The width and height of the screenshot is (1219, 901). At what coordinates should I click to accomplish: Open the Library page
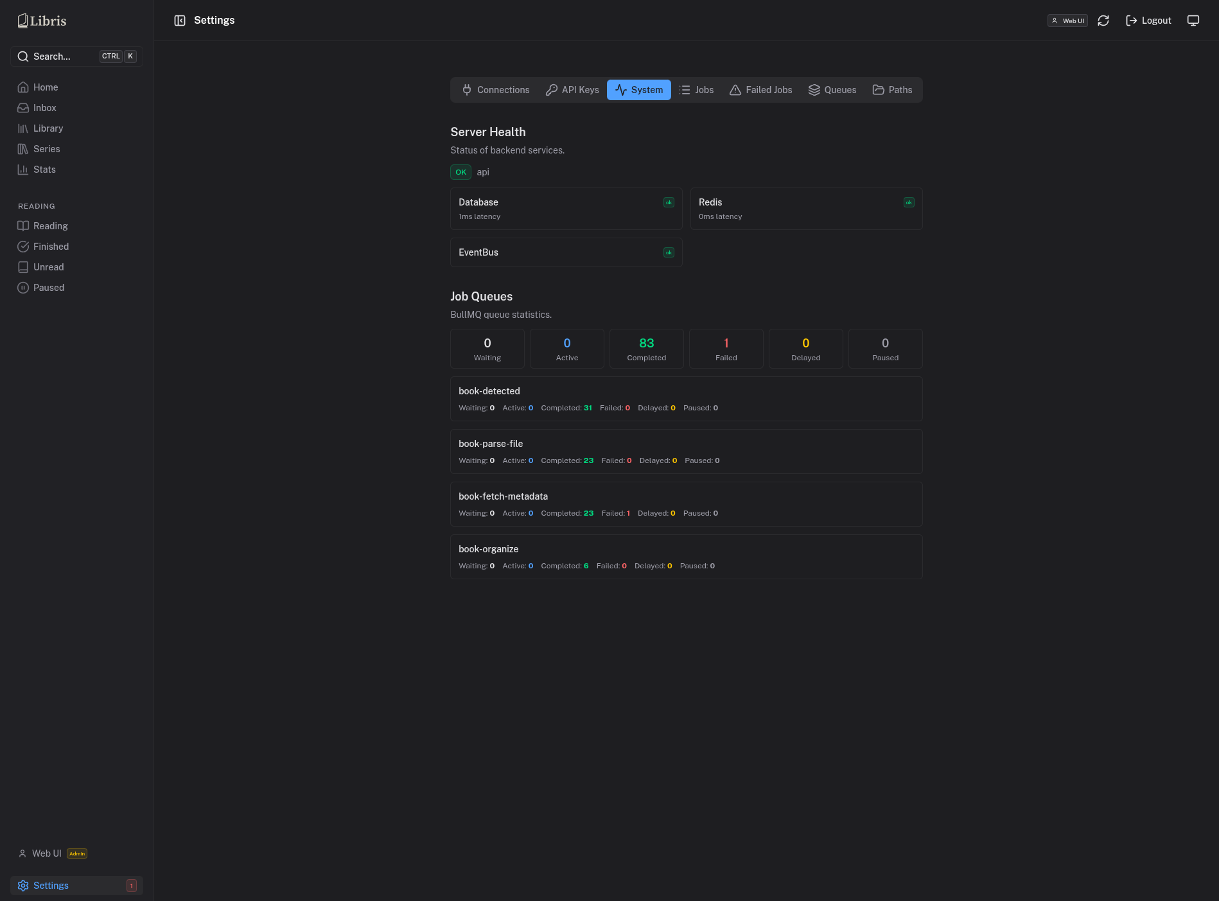pos(76,128)
